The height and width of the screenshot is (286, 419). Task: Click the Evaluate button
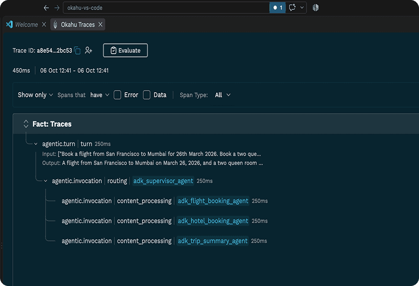pyautogui.click(x=125, y=50)
